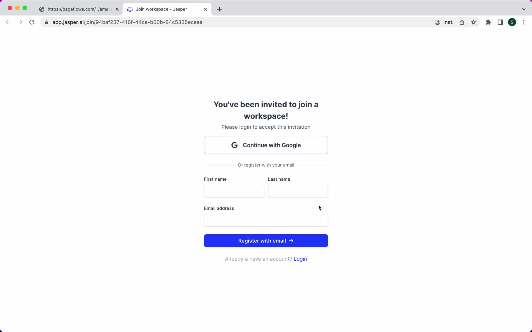Click the Last name input field
Screen dimensions: 532x332
click(298, 190)
